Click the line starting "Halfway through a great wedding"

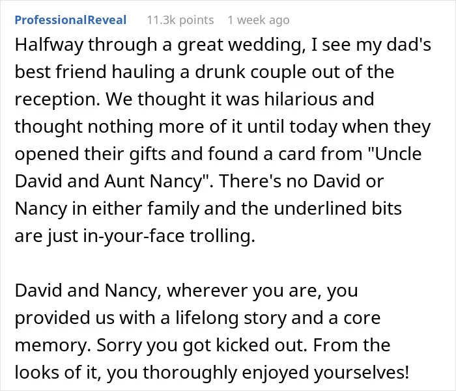click(223, 46)
